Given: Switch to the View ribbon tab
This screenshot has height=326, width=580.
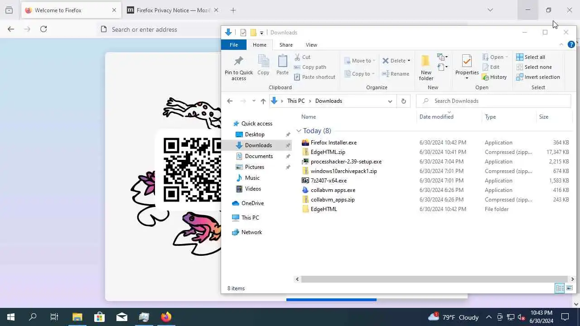Looking at the screenshot, I should tap(311, 45).
